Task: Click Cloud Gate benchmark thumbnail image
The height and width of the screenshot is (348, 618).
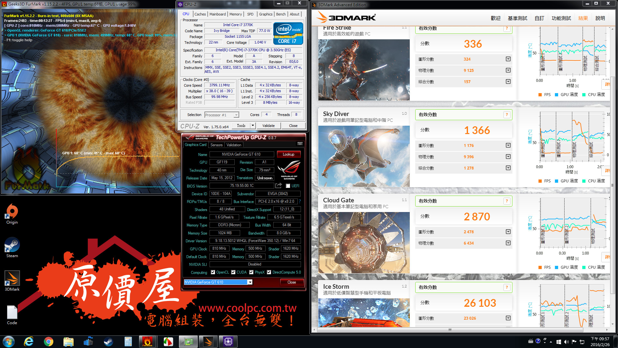Action: [x=364, y=243]
